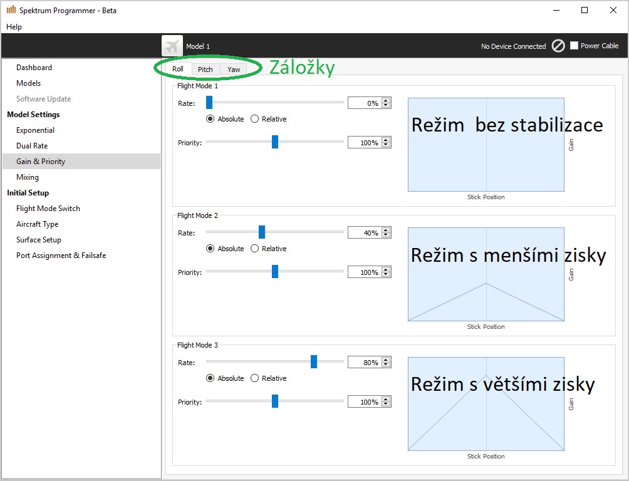
Task: Click the Flight Mode 2 Priority slider handle
Action: pos(275,272)
